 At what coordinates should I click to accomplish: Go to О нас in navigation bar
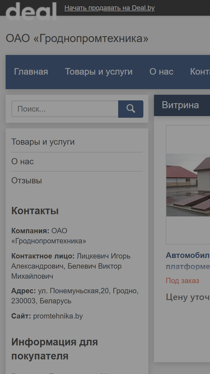click(162, 72)
